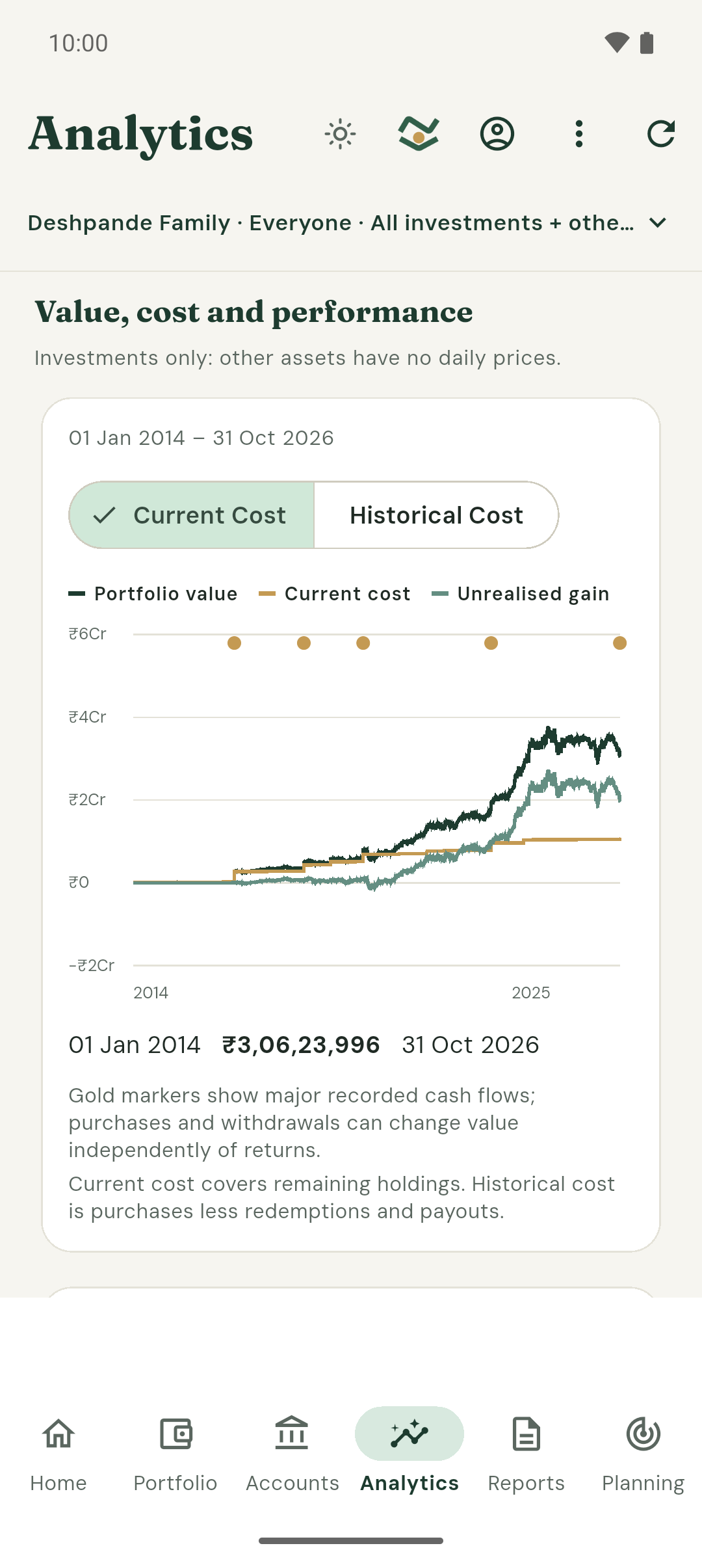Toggle the light theme sun icon
The image size is (702, 1561).
tap(340, 134)
